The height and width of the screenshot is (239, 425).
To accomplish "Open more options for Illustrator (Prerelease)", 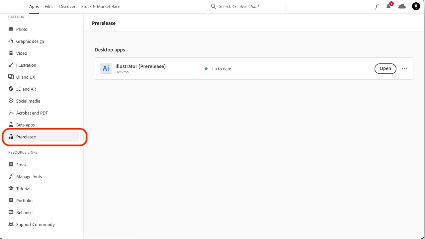I will tap(404, 69).
